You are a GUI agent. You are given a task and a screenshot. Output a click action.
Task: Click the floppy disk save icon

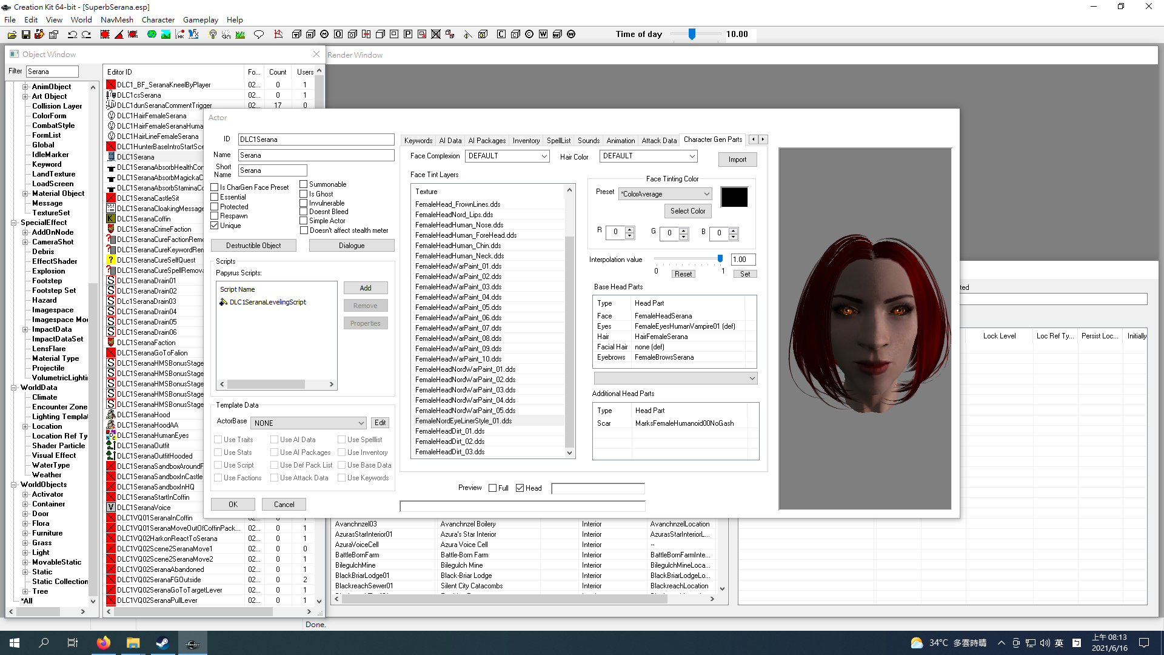tap(25, 35)
